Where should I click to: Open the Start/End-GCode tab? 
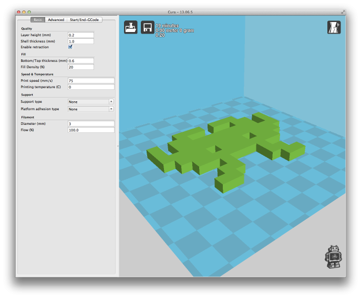click(84, 20)
